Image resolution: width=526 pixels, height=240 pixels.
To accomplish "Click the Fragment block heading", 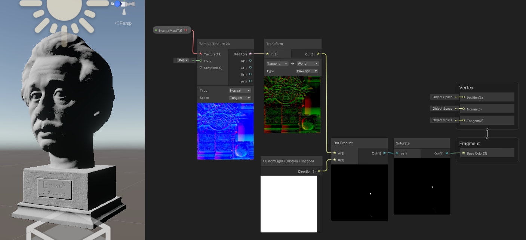I will [x=469, y=143].
